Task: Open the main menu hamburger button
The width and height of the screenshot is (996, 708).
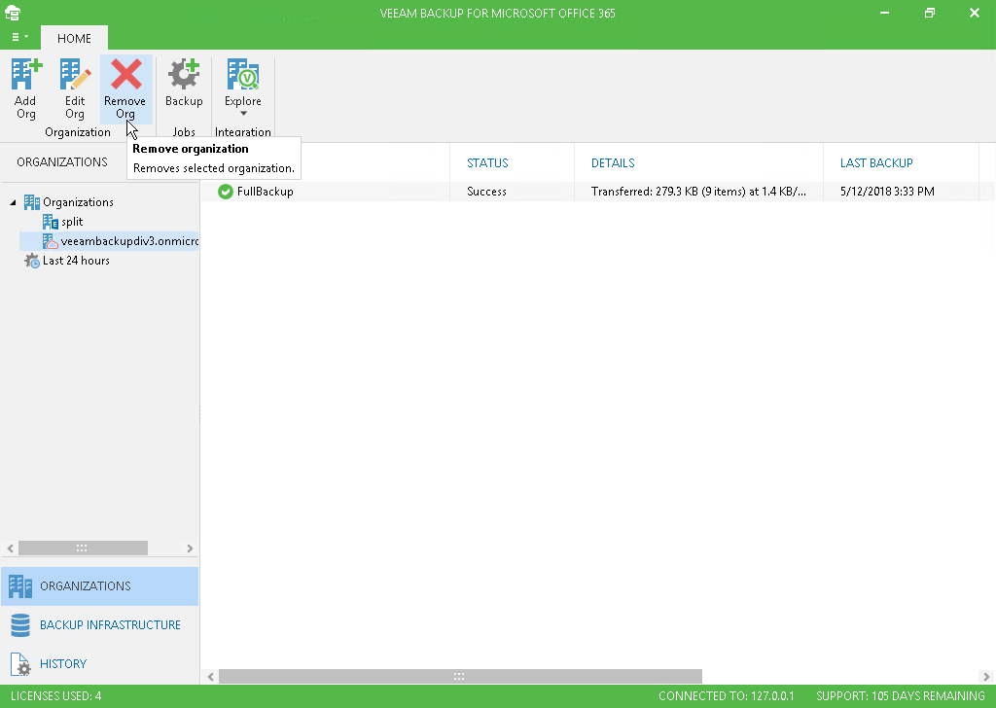Action: (x=19, y=37)
